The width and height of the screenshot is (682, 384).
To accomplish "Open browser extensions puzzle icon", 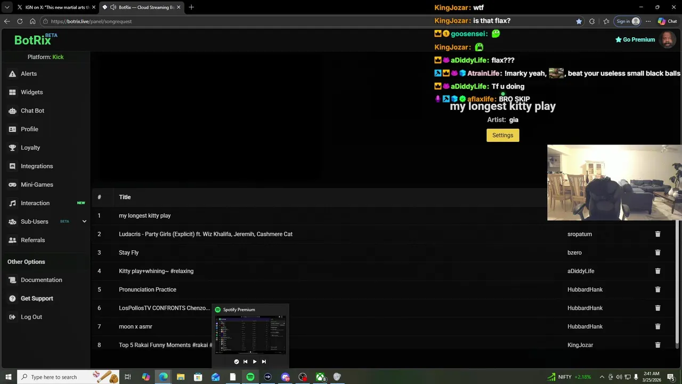I will tap(592, 21).
